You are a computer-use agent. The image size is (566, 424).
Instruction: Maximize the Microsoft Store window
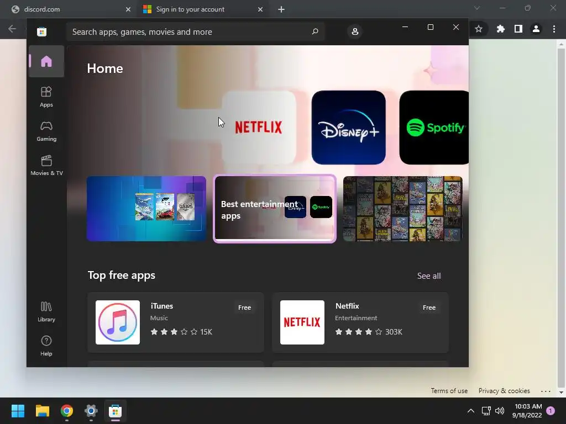click(x=430, y=27)
